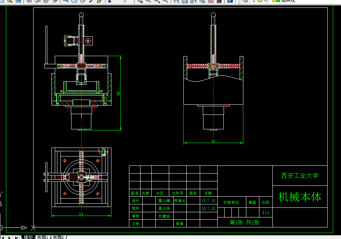Image resolution: width=341 pixels, height=239 pixels.
Task: Open Plot Preview from the toolbar
Action: tap(37, 1)
